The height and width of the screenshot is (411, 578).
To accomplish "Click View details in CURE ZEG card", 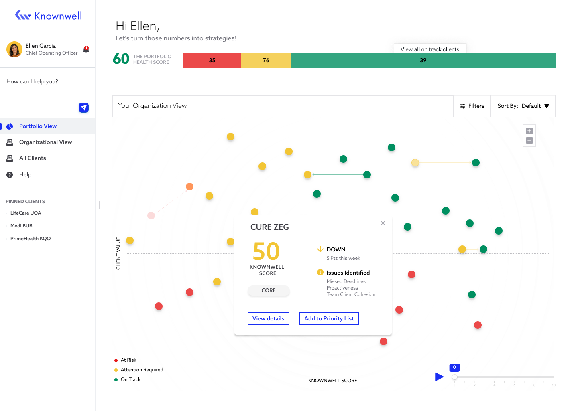I will point(269,319).
